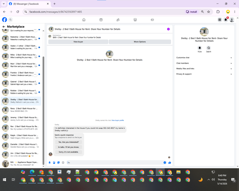This screenshot has height=191, width=239.
Task: Send "Sorry, it's not available." reply
Action: 68,152
